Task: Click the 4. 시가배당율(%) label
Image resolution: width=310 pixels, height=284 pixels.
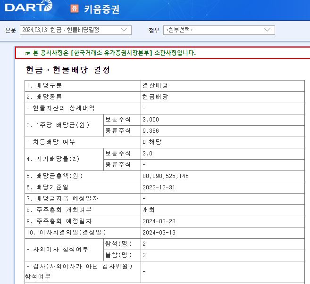Action: [53, 159]
